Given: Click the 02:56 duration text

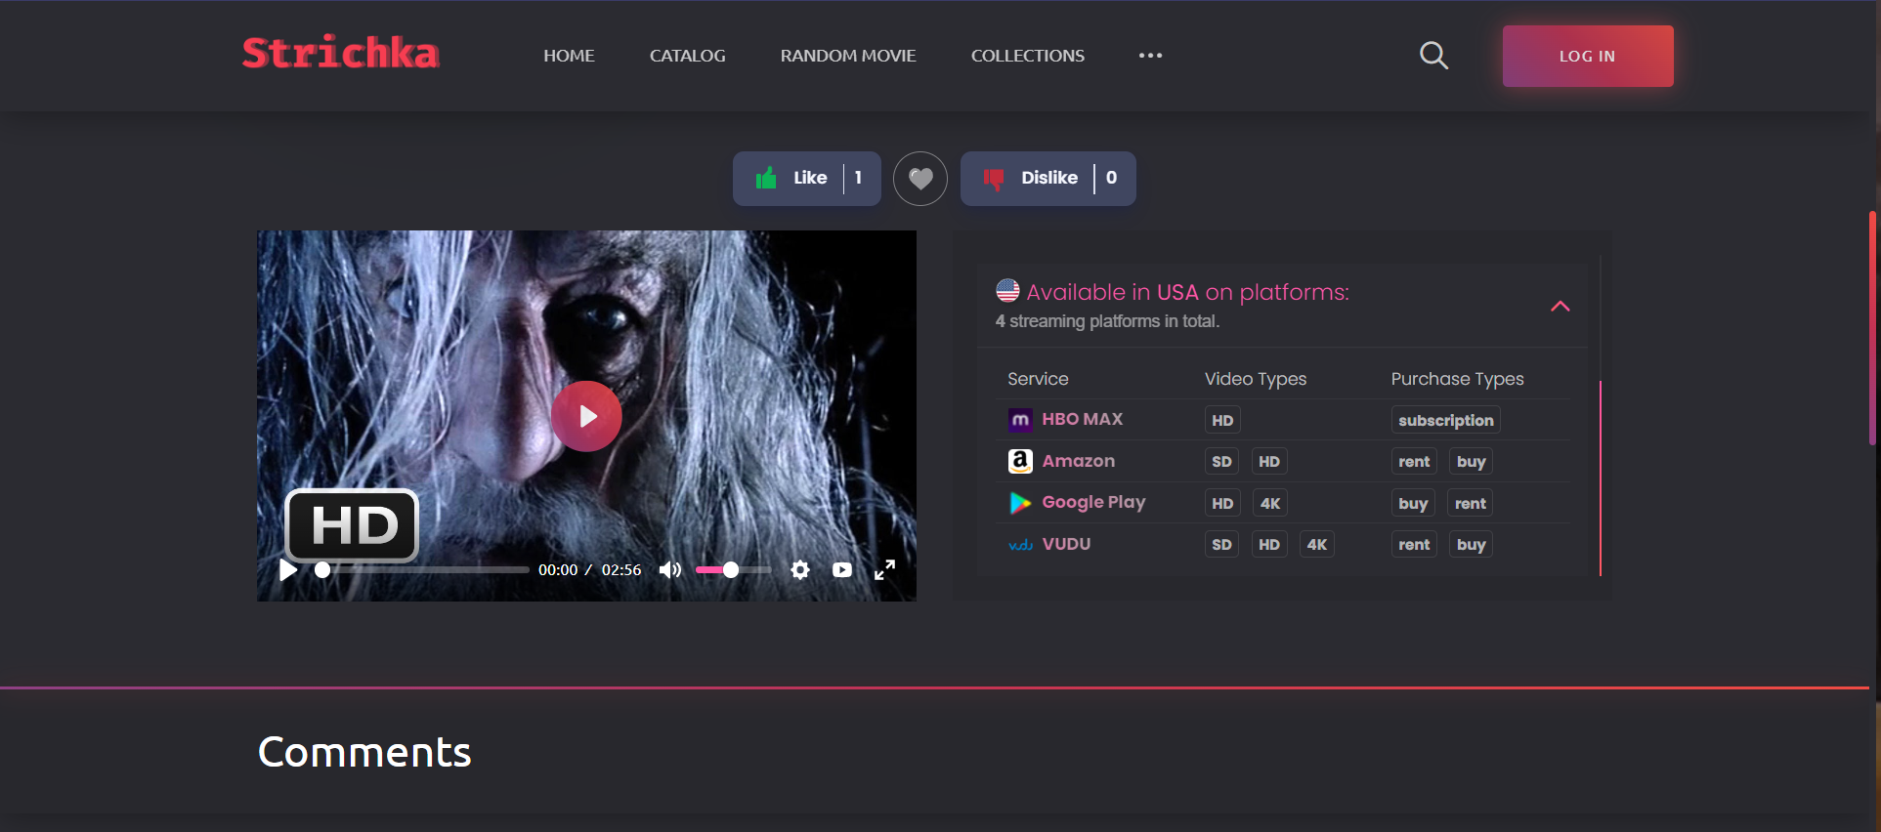Looking at the screenshot, I should (x=621, y=570).
